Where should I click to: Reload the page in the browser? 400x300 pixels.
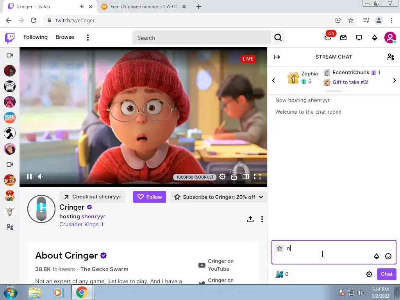[x=34, y=20]
